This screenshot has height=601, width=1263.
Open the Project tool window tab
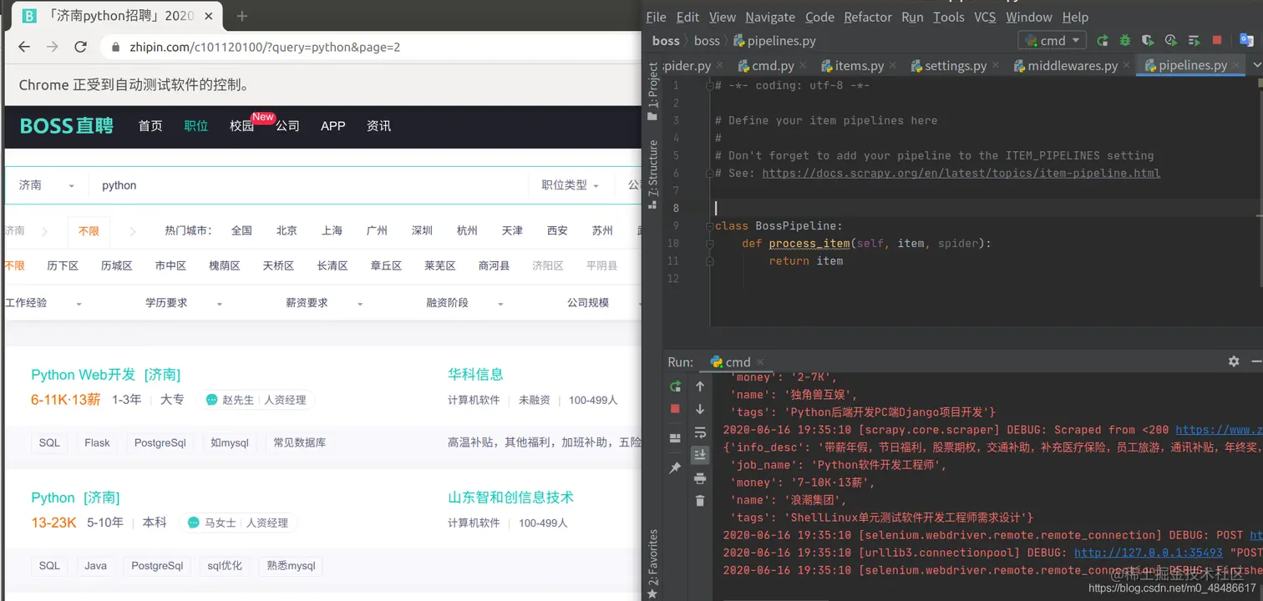(x=653, y=92)
